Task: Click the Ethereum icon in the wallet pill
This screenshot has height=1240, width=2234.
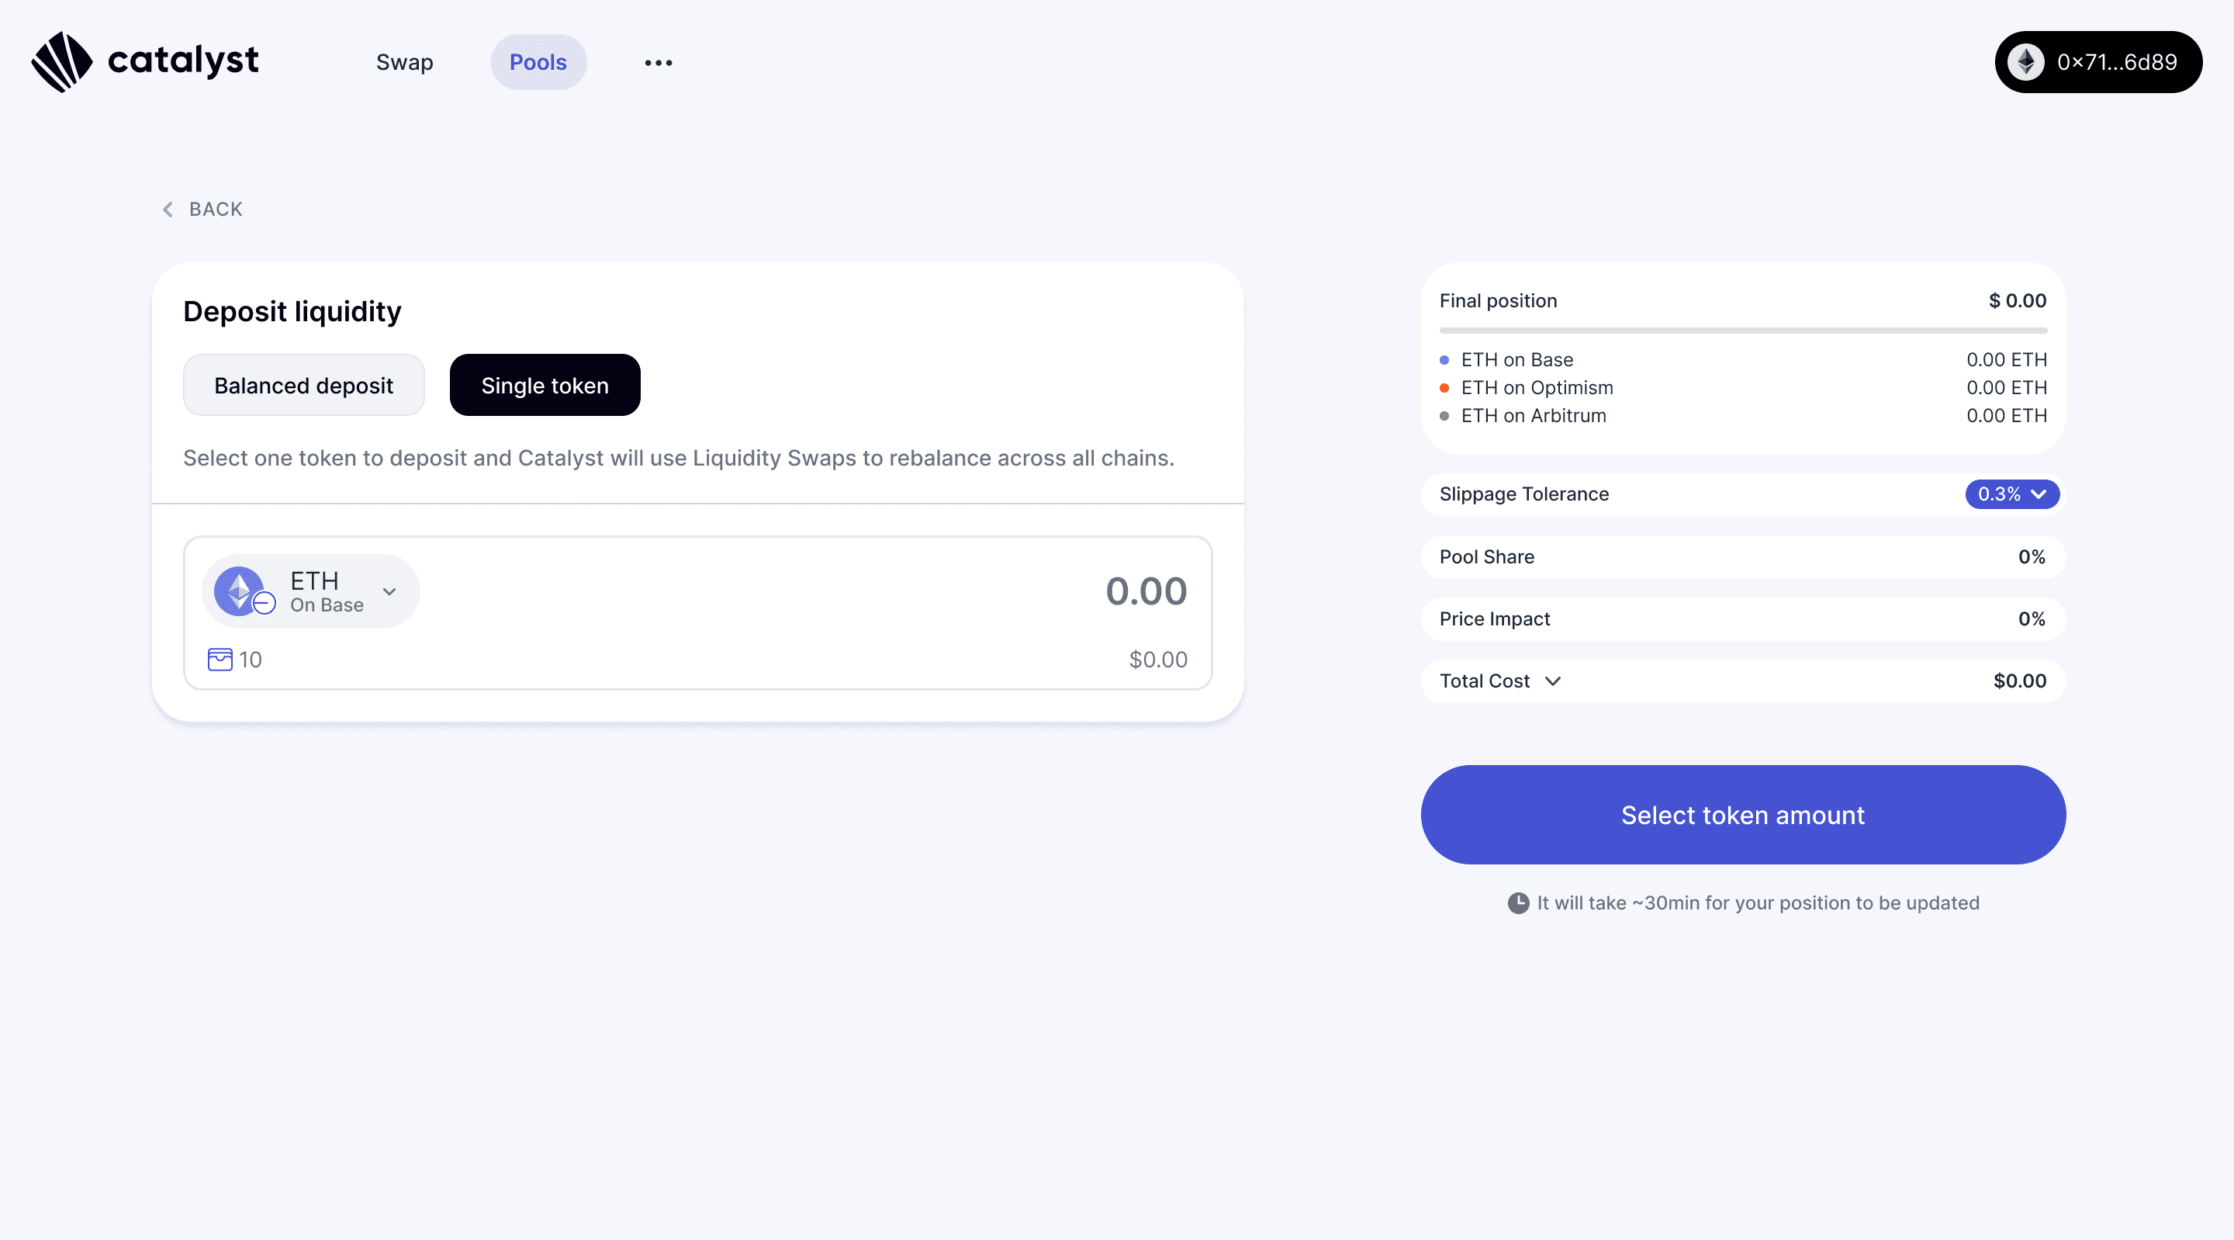Action: 2027,61
